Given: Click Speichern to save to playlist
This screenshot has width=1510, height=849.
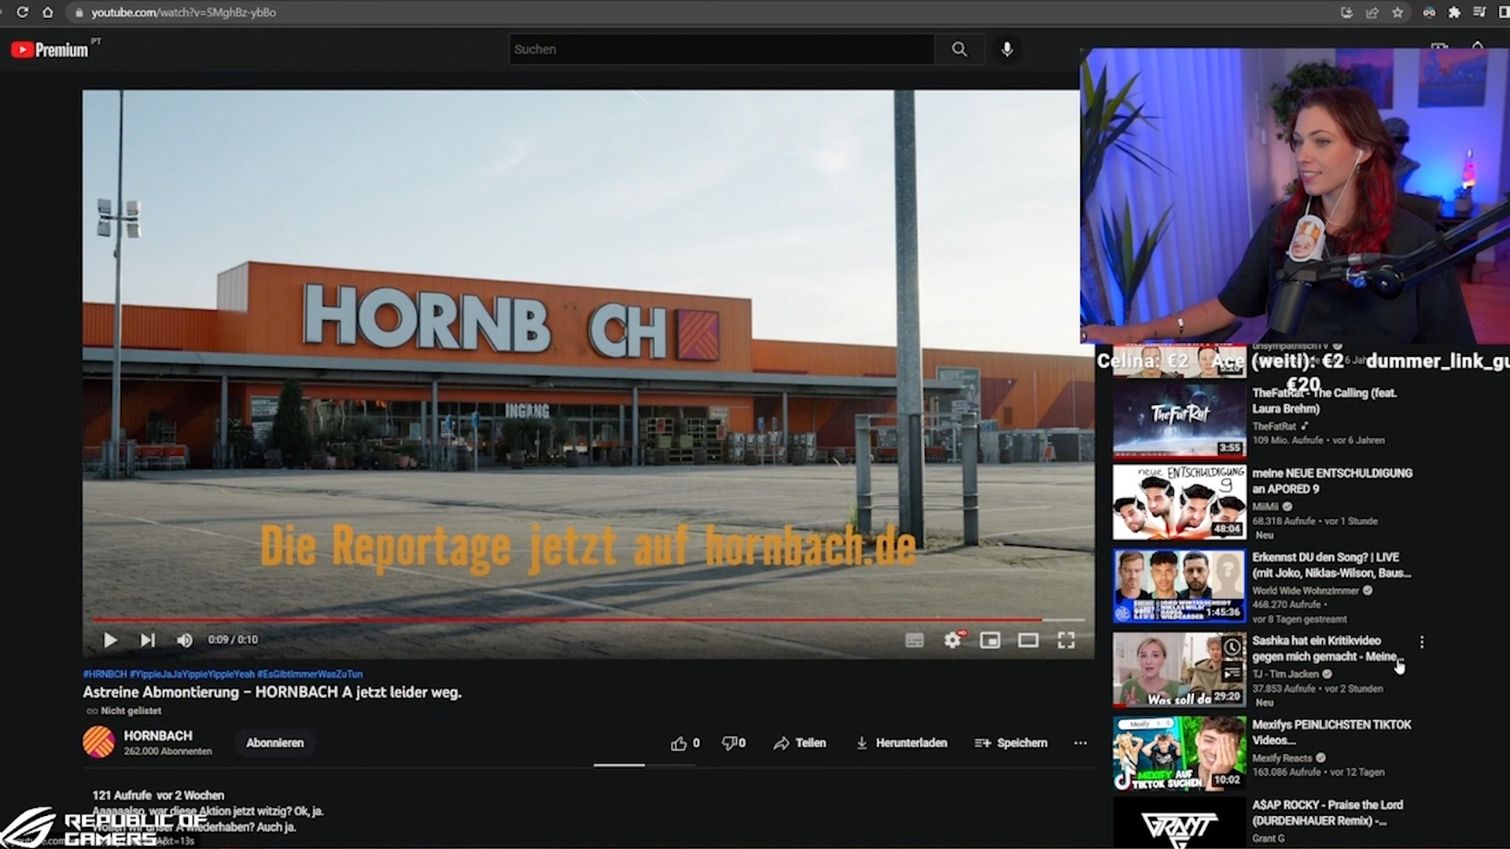Looking at the screenshot, I should click(x=1011, y=743).
